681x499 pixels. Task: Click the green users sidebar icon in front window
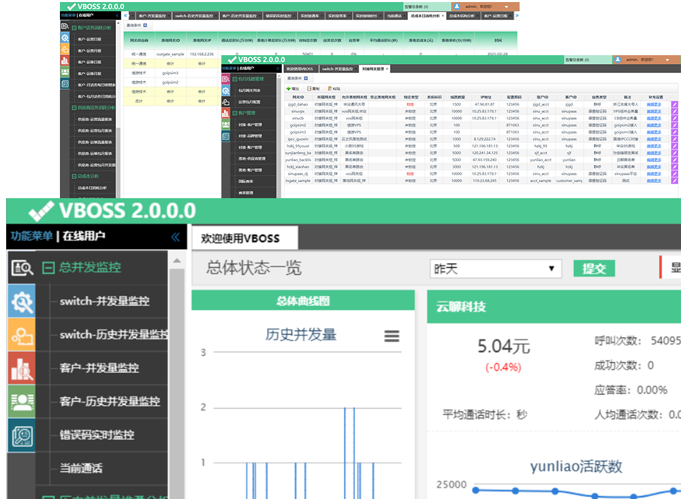pyautogui.click(x=22, y=402)
